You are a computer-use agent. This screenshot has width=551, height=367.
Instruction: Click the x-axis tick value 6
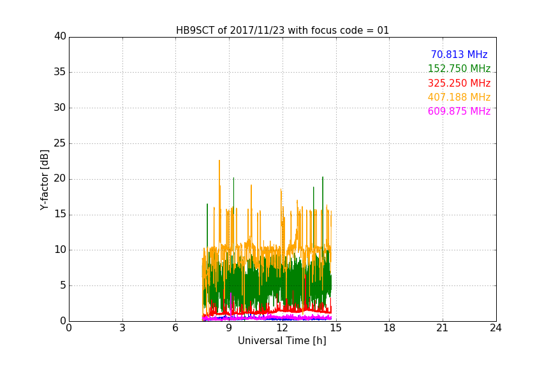tap(175, 328)
